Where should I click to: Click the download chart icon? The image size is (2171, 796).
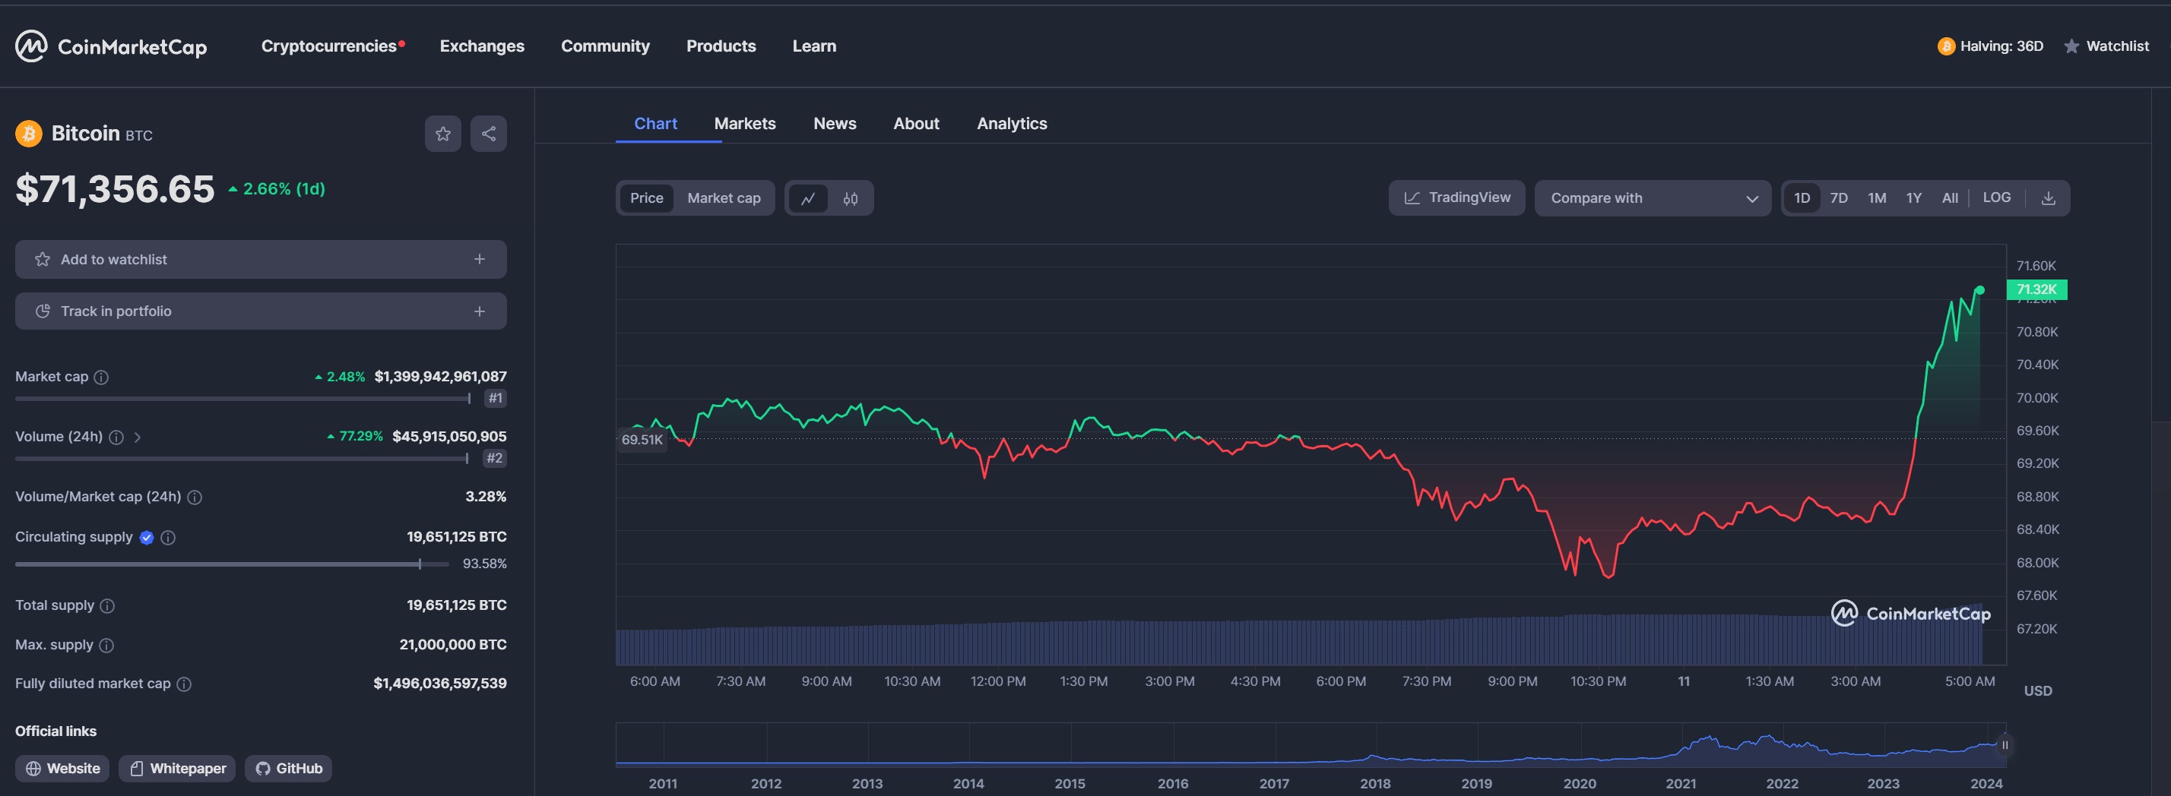pos(2048,199)
